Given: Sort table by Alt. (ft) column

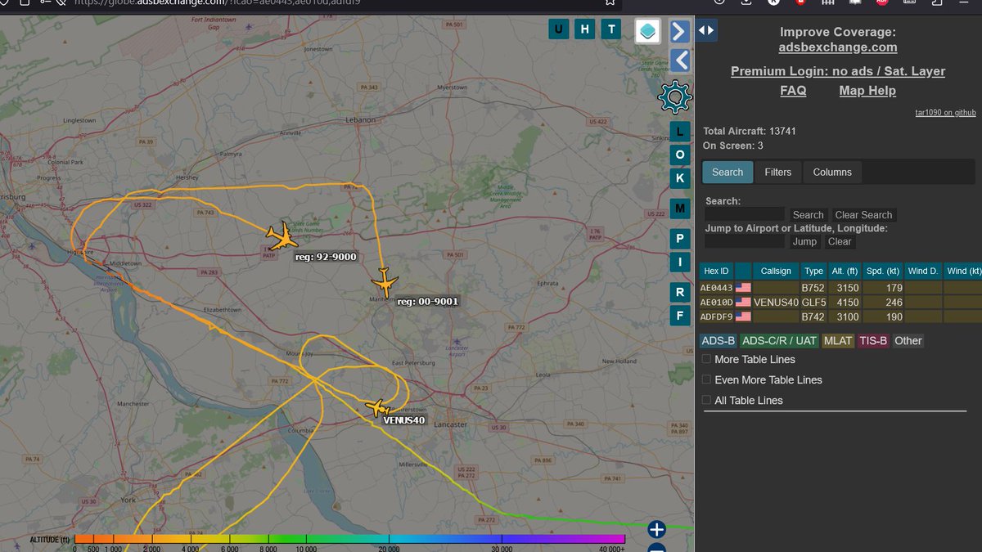Looking at the screenshot, I should pyautogui.click(x=845, y=271).
